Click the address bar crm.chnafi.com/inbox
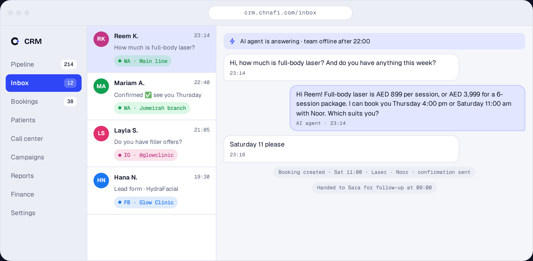The height and width of the screenshot is (261, 533). click(280, 13)
